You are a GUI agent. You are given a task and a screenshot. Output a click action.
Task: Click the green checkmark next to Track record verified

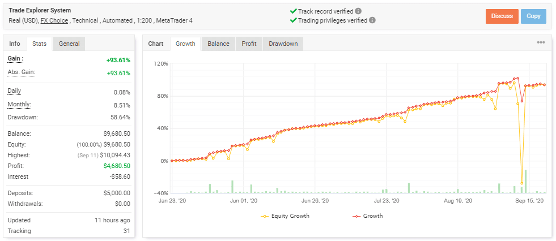(x=293, y=11)
